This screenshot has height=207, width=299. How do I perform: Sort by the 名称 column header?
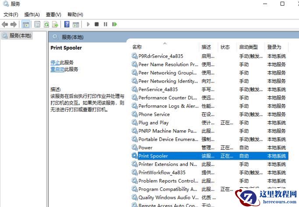[x=137, y=47]
